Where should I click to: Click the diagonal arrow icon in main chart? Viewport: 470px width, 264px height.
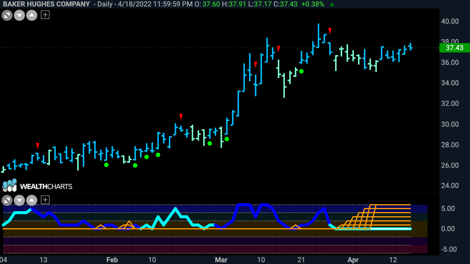[x=7, y=15]
